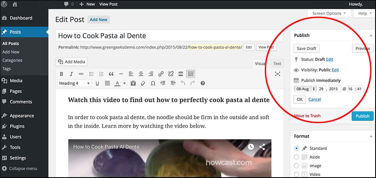Paste as text clipboard icon
The image size is (376, 178).
(133, 83)
